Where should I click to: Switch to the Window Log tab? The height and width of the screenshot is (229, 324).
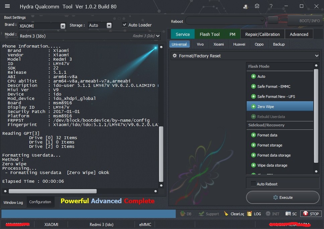click(x=13, y=202)
